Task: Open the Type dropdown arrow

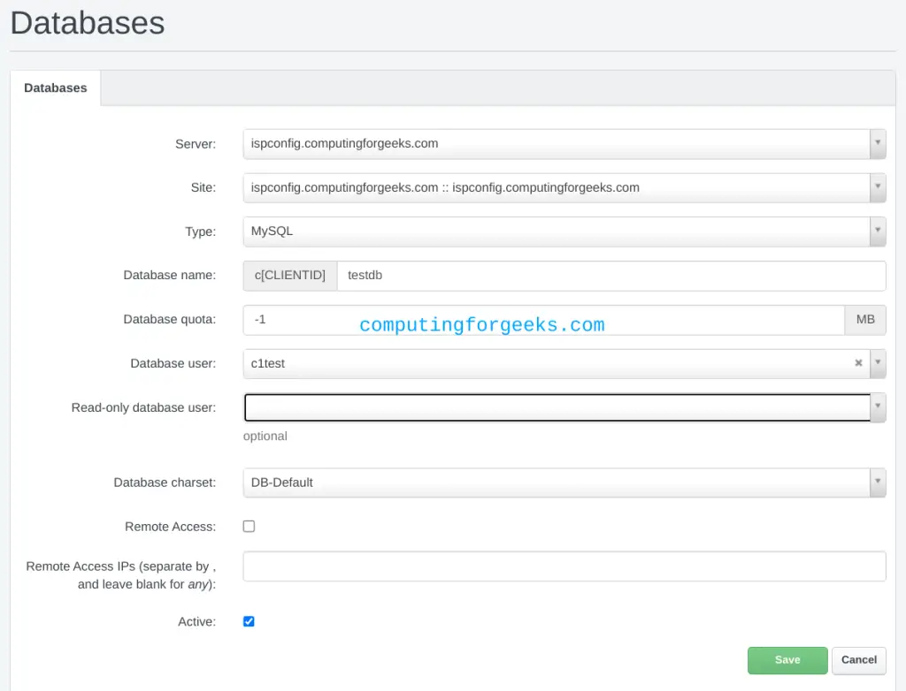Action: [878, 231]
